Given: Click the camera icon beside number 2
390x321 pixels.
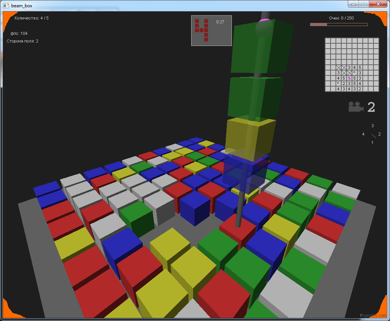Looking at the screenshot, I should pos(356,107).
